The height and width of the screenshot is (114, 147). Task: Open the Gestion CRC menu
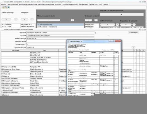tap(93, 5)
